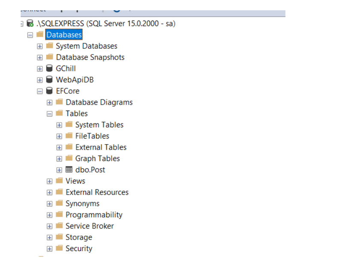Expand the Views node
337x261 pixels.
click(49, 181)
